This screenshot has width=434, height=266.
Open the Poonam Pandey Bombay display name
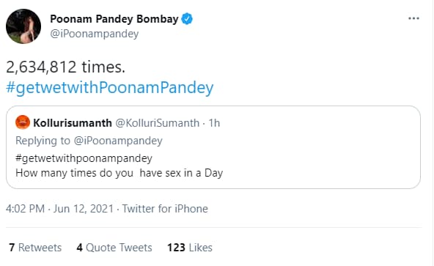pyautogui.click(x=114, y=19)
